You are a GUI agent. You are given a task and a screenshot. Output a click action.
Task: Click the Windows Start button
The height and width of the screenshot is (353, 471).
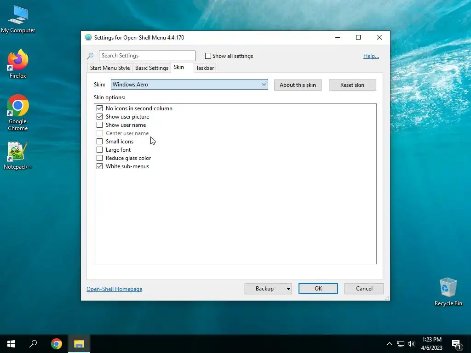11,344
